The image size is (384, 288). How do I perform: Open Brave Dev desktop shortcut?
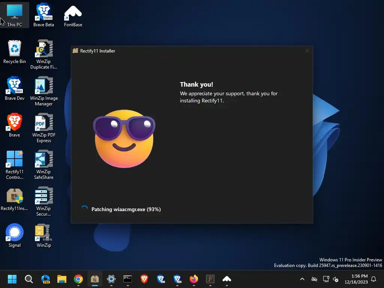click(15, 88)
